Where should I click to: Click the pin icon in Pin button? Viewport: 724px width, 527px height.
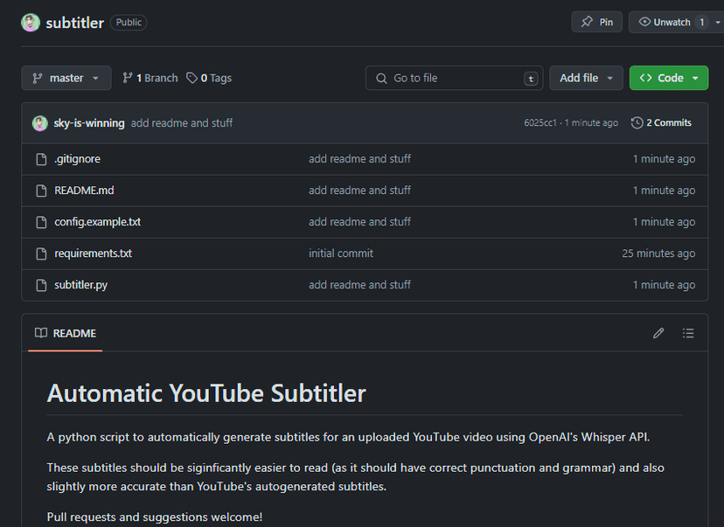tap(587, 22)
